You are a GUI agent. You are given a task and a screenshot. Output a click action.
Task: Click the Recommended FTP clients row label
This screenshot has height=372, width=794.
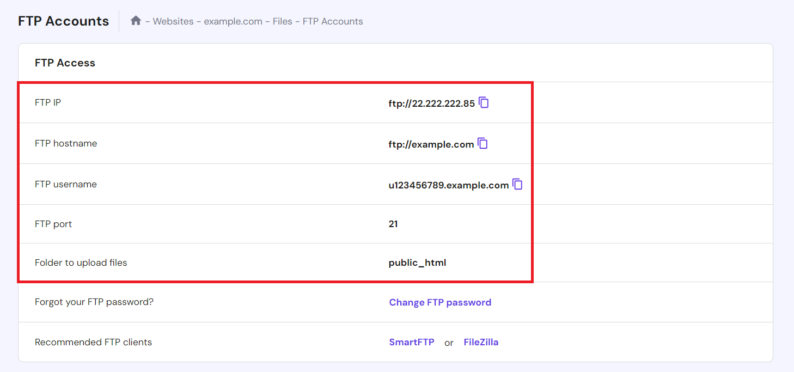[x=93, y=342]
